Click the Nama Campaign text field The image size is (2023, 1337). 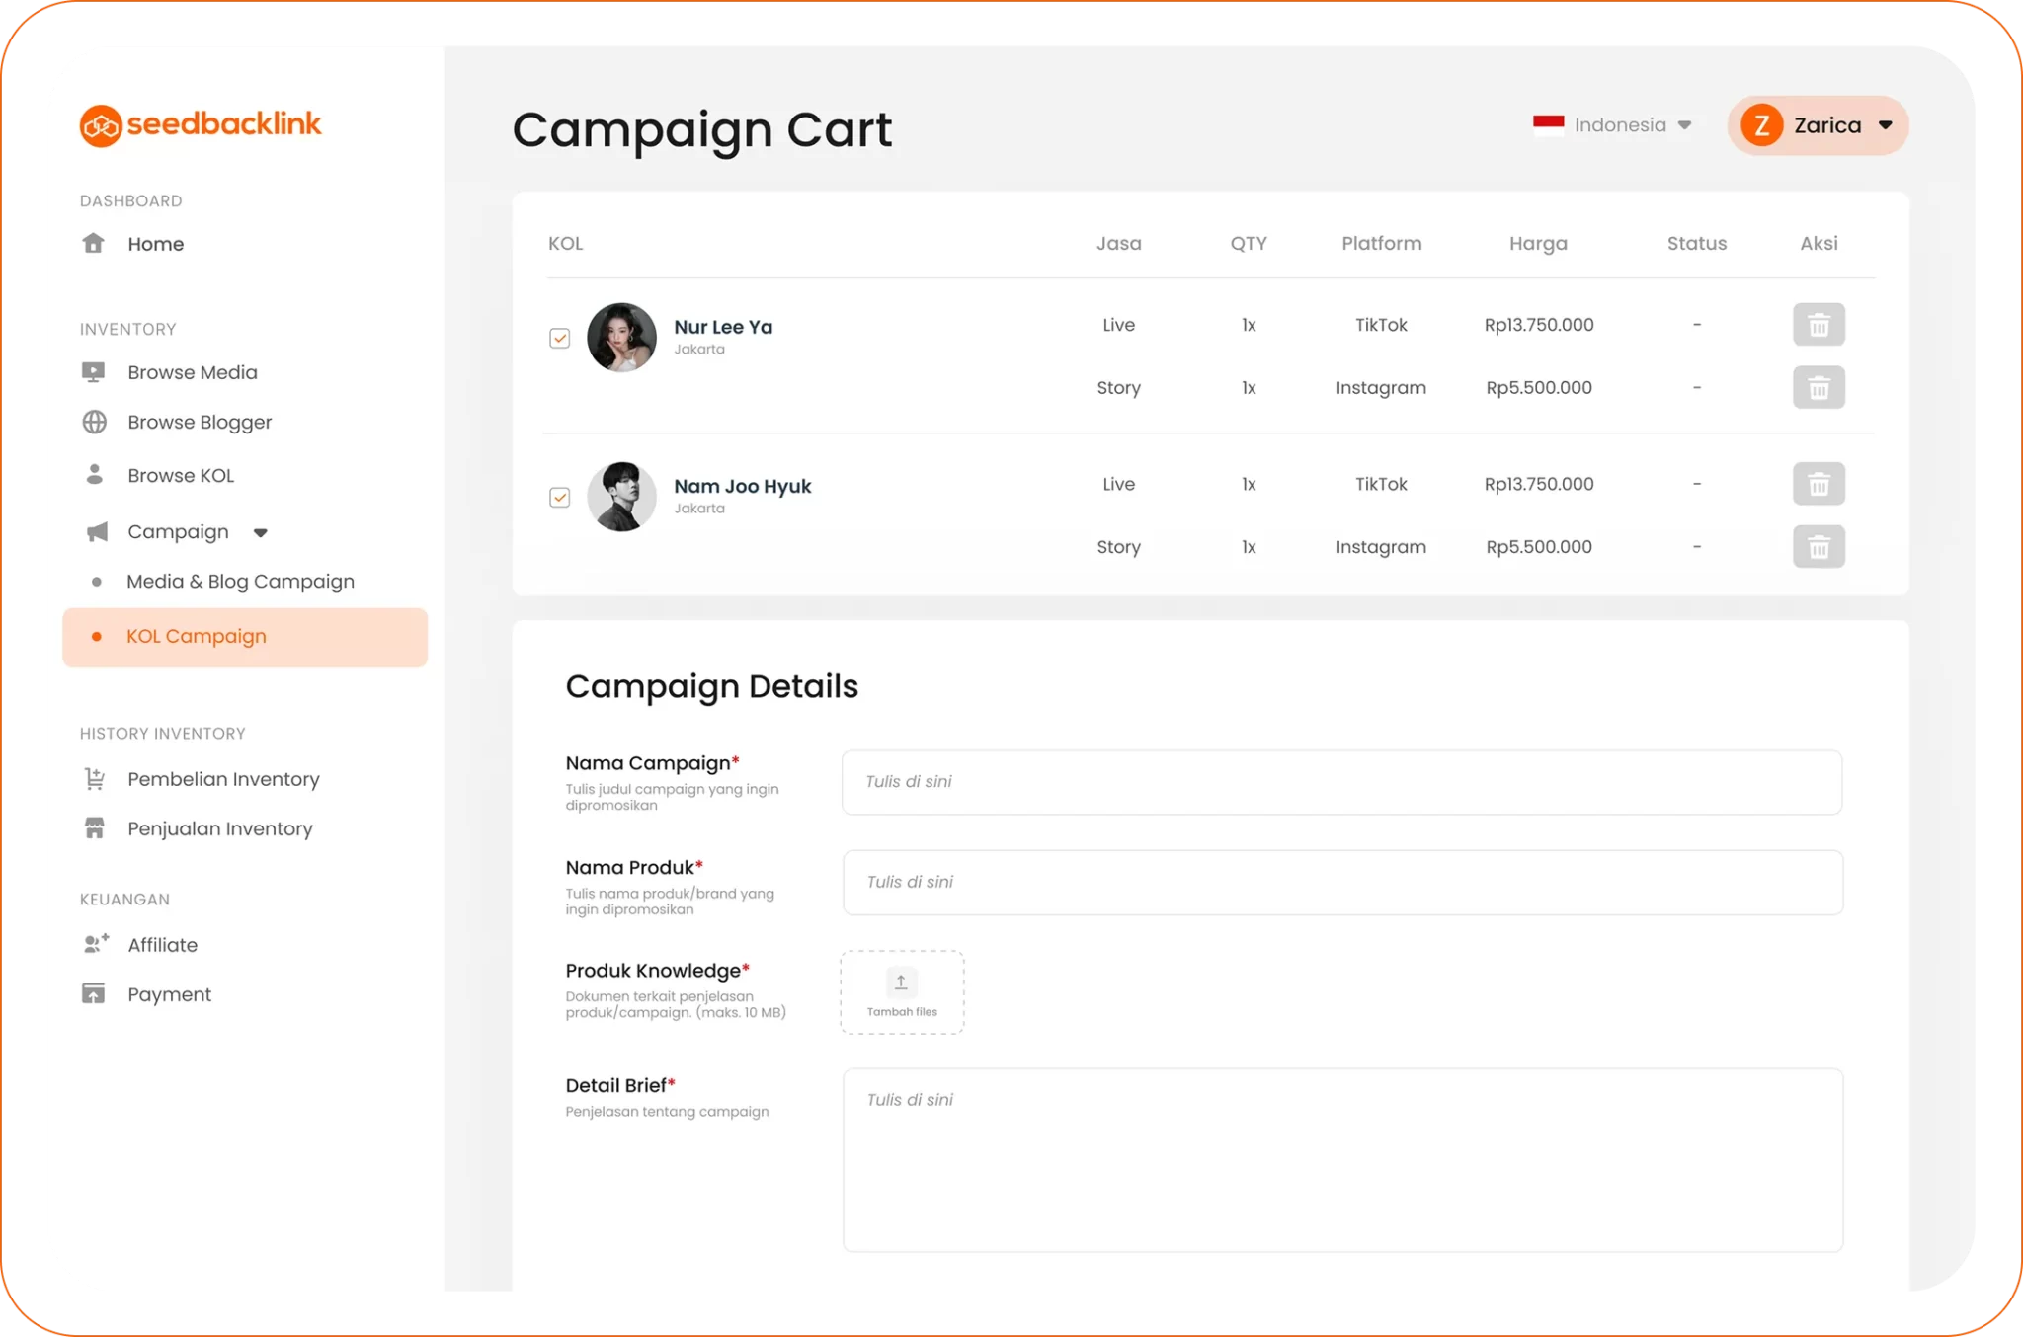(x=1341, y=782)
